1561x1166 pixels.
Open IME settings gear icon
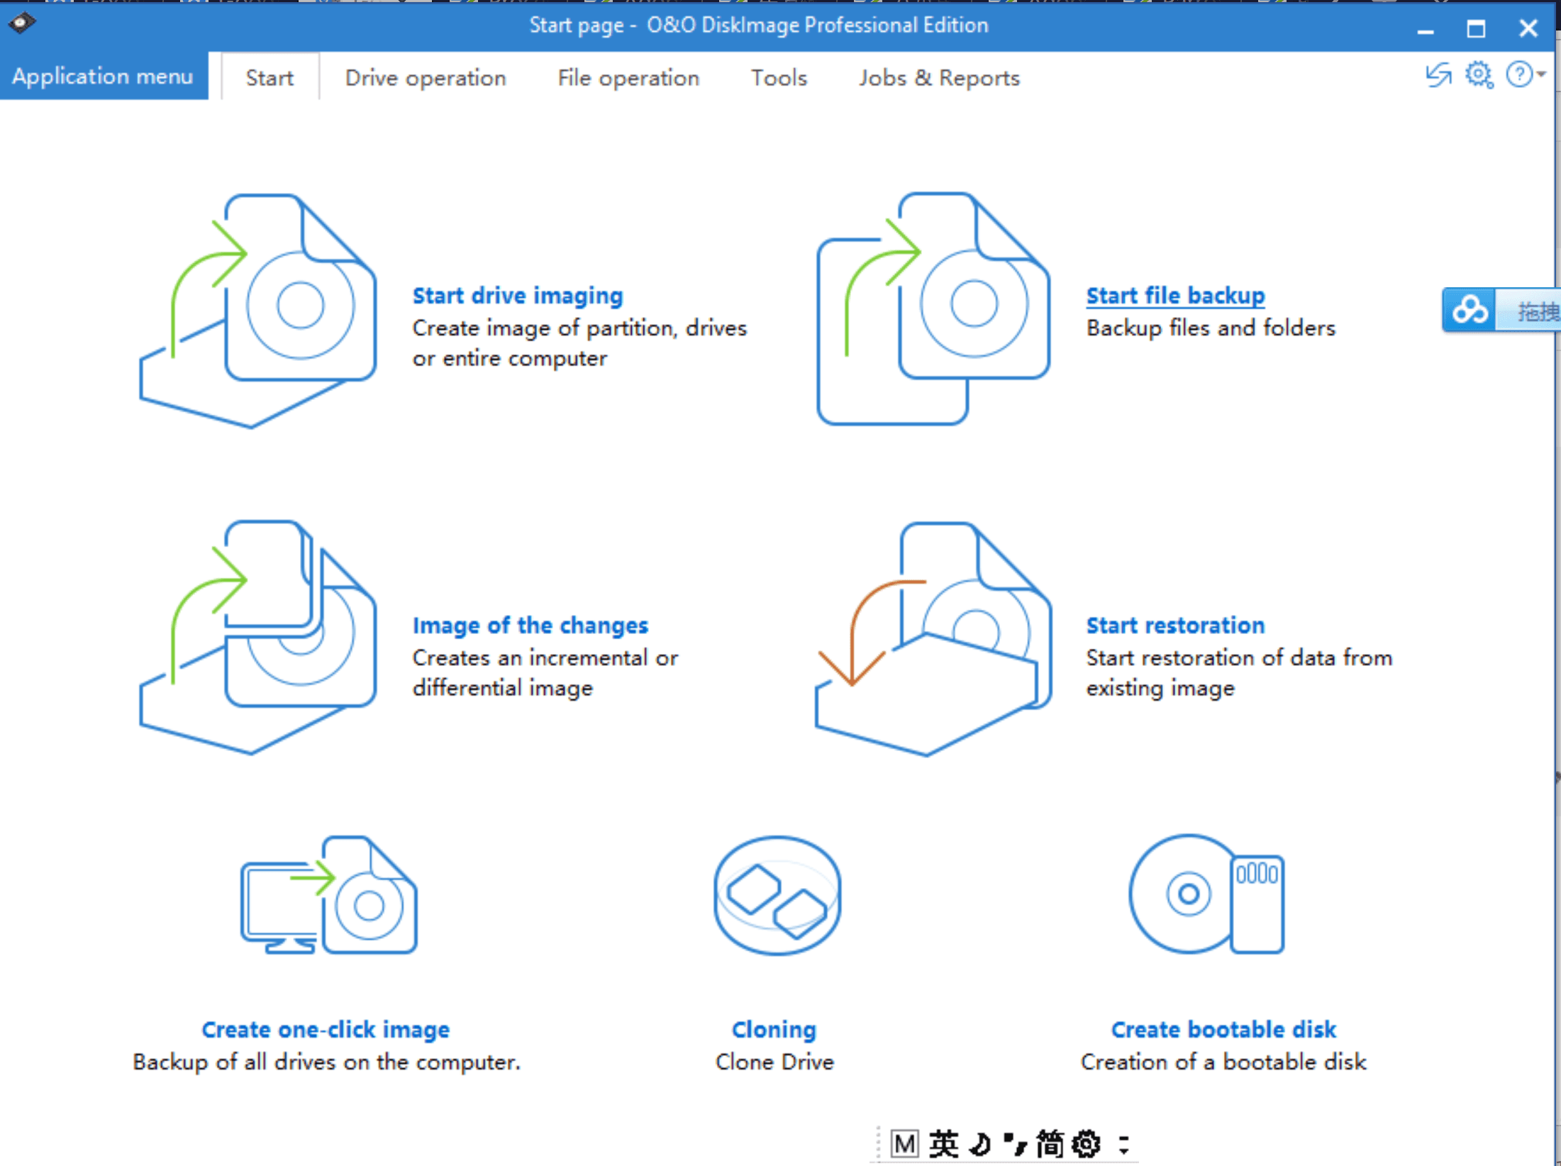tap(1086, 1143)
